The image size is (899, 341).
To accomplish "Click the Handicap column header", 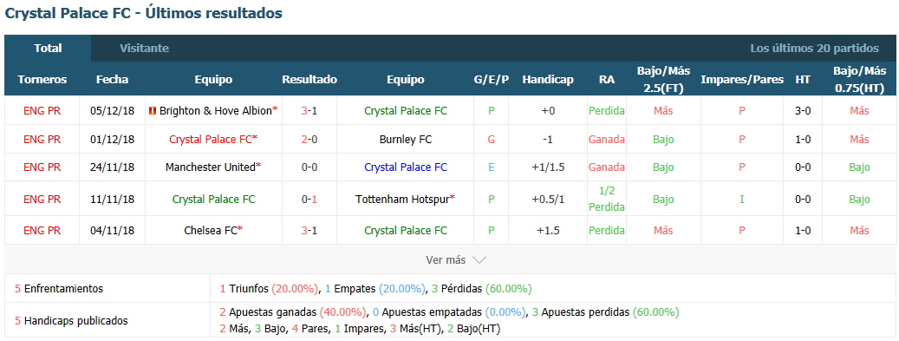I will (x=548, y=80).
